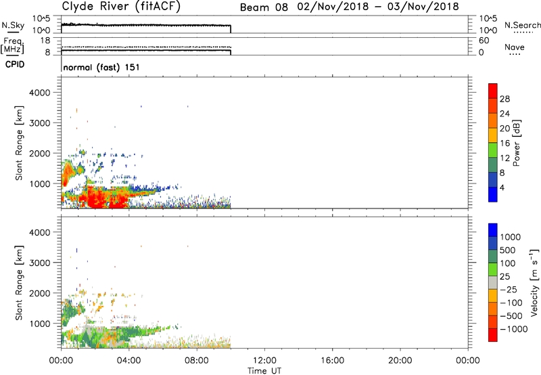
Task: Pick the red bottom segment of Velocity colorbar
Action: (x=493, y=335)
